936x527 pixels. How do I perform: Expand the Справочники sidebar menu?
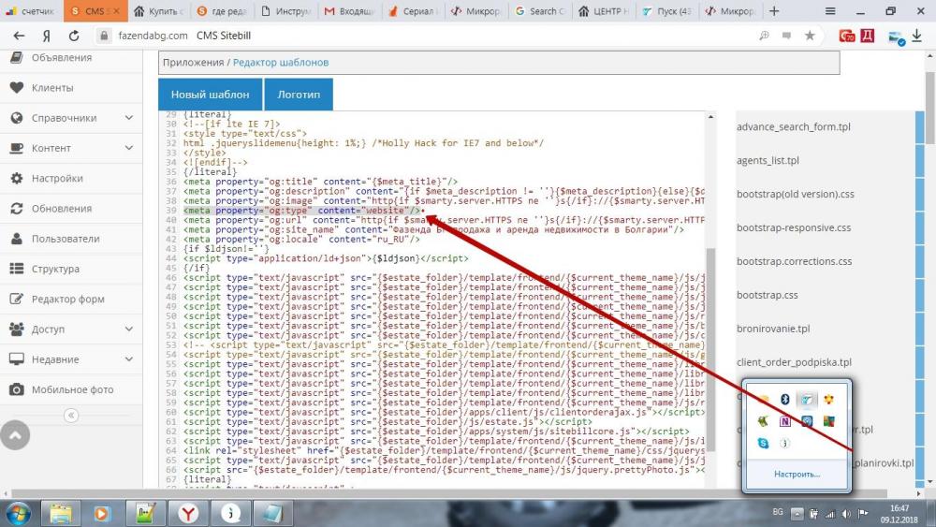(x=129, y=118)
